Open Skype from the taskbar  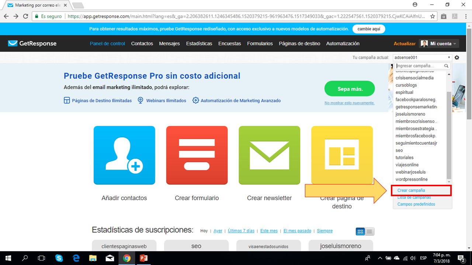(x=59, y=258)
